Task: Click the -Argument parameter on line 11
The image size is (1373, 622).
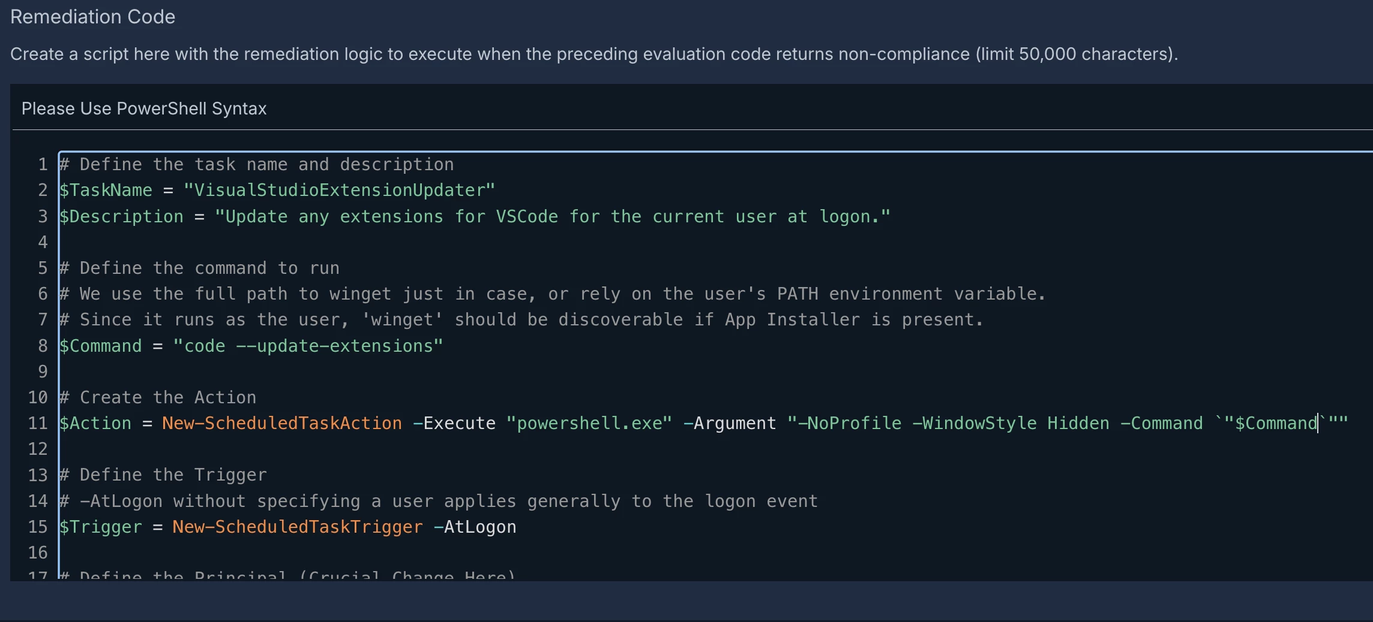Action: coord(730,423)
